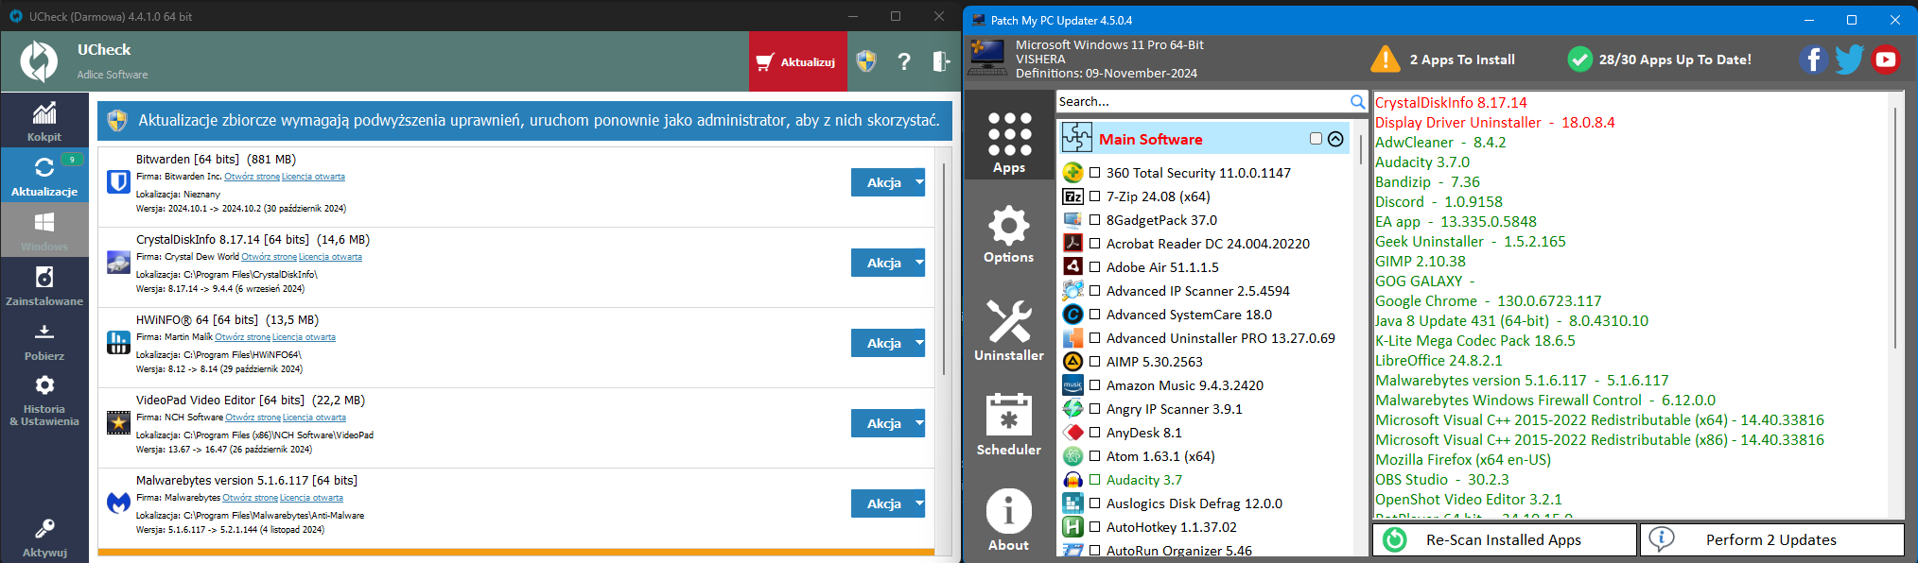1918x563 pixels.
Task: Click the 360 Total Security app icon
Action: coord(1072,173)
